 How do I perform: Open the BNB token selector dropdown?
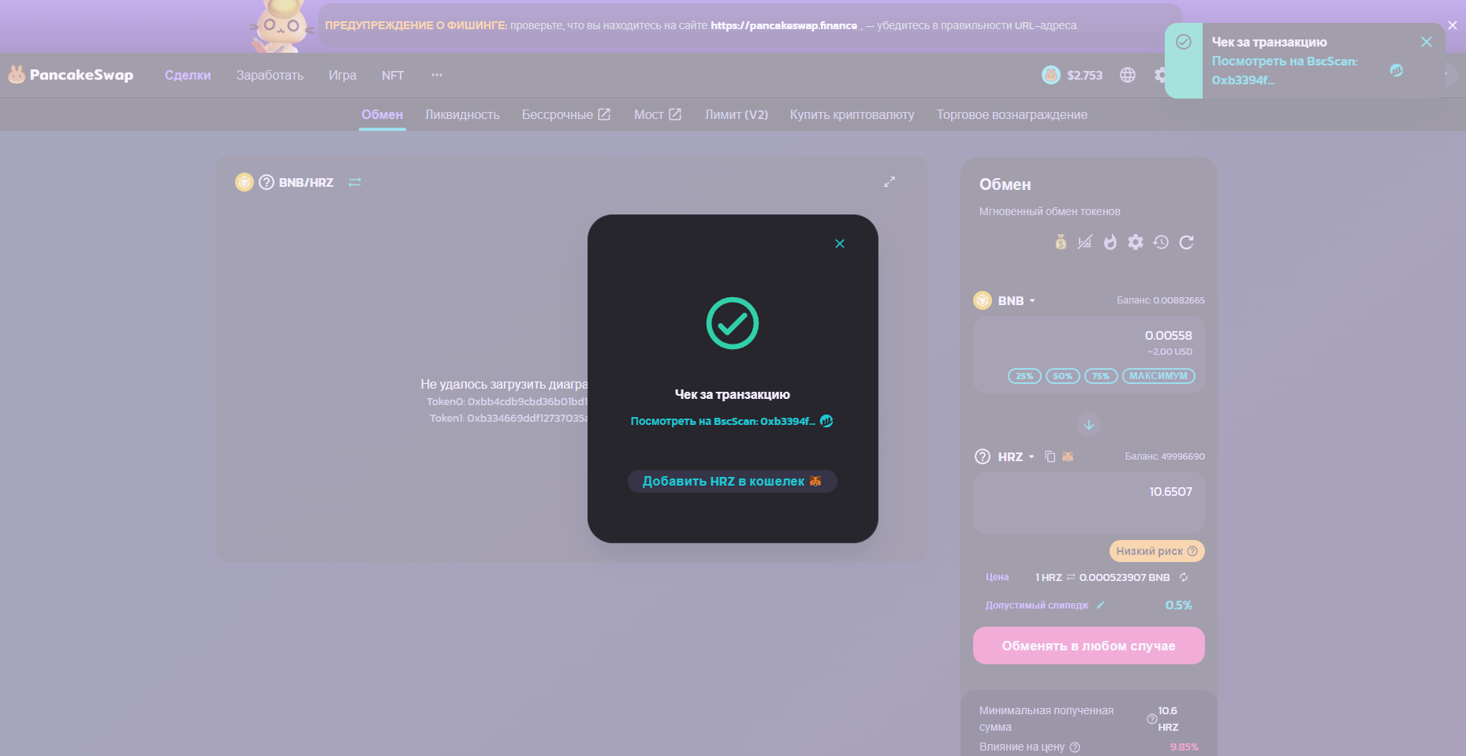pos(1005,300)
